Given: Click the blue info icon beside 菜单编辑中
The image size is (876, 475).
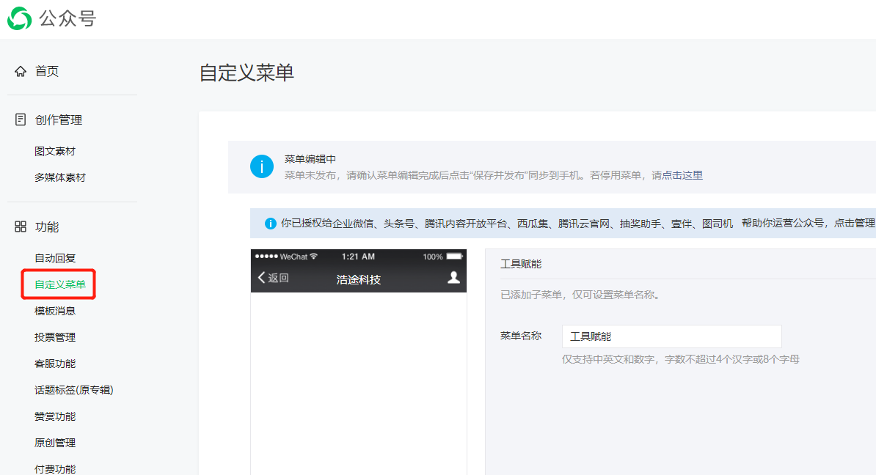Looking at the screenshot, I should click(x=261, y=166).
